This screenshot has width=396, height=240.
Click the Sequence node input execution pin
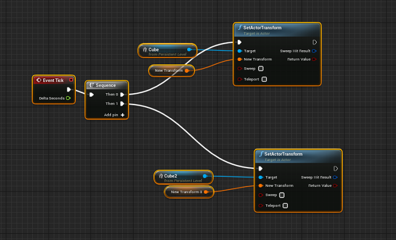(92, 94)
